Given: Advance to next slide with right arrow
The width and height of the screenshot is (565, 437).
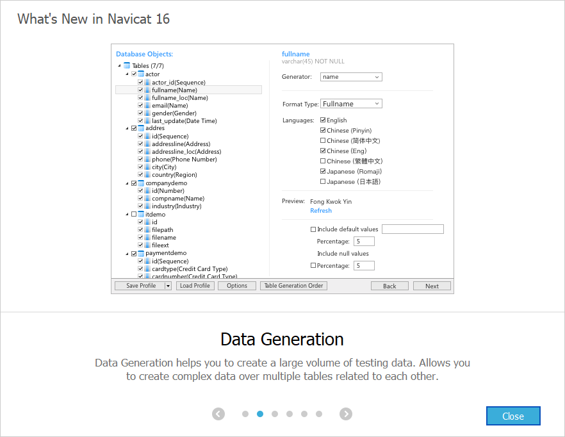Looking at the screenshot, I should pyautogui.click(x=346, y=414).
